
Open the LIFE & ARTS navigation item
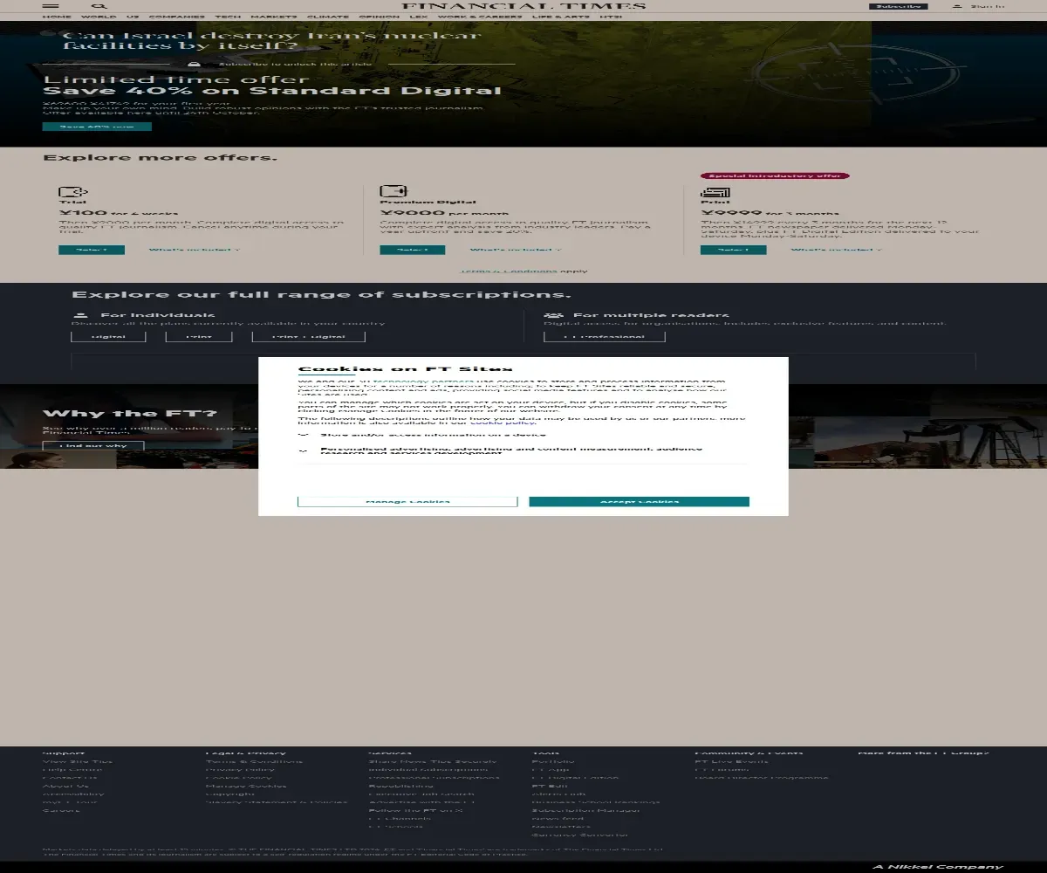click(x=561, y=17)
